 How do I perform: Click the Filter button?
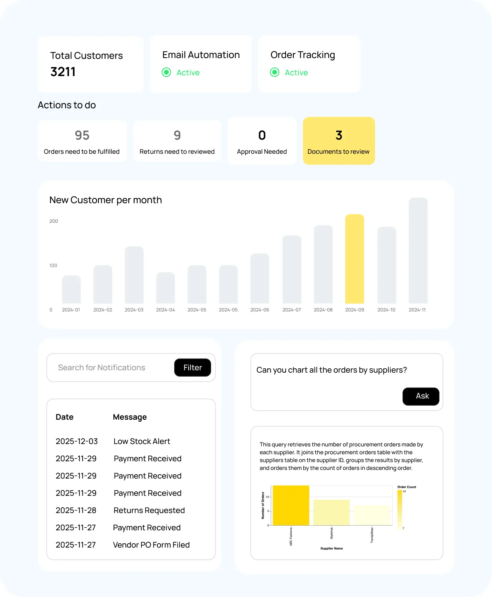pos(193,368)
